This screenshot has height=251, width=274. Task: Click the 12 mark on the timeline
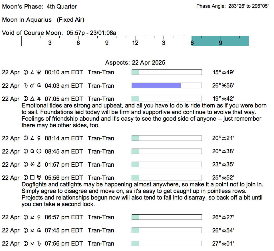click(x=135, y=43)
